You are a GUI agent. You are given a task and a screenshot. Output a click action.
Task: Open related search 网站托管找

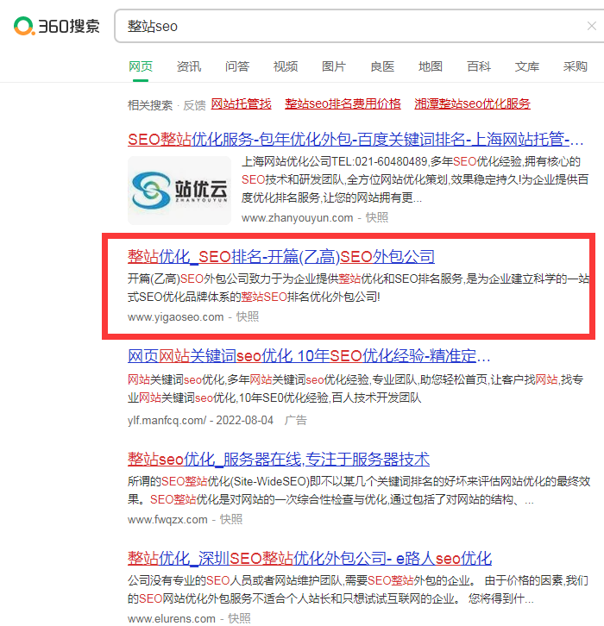pos(242,103)
